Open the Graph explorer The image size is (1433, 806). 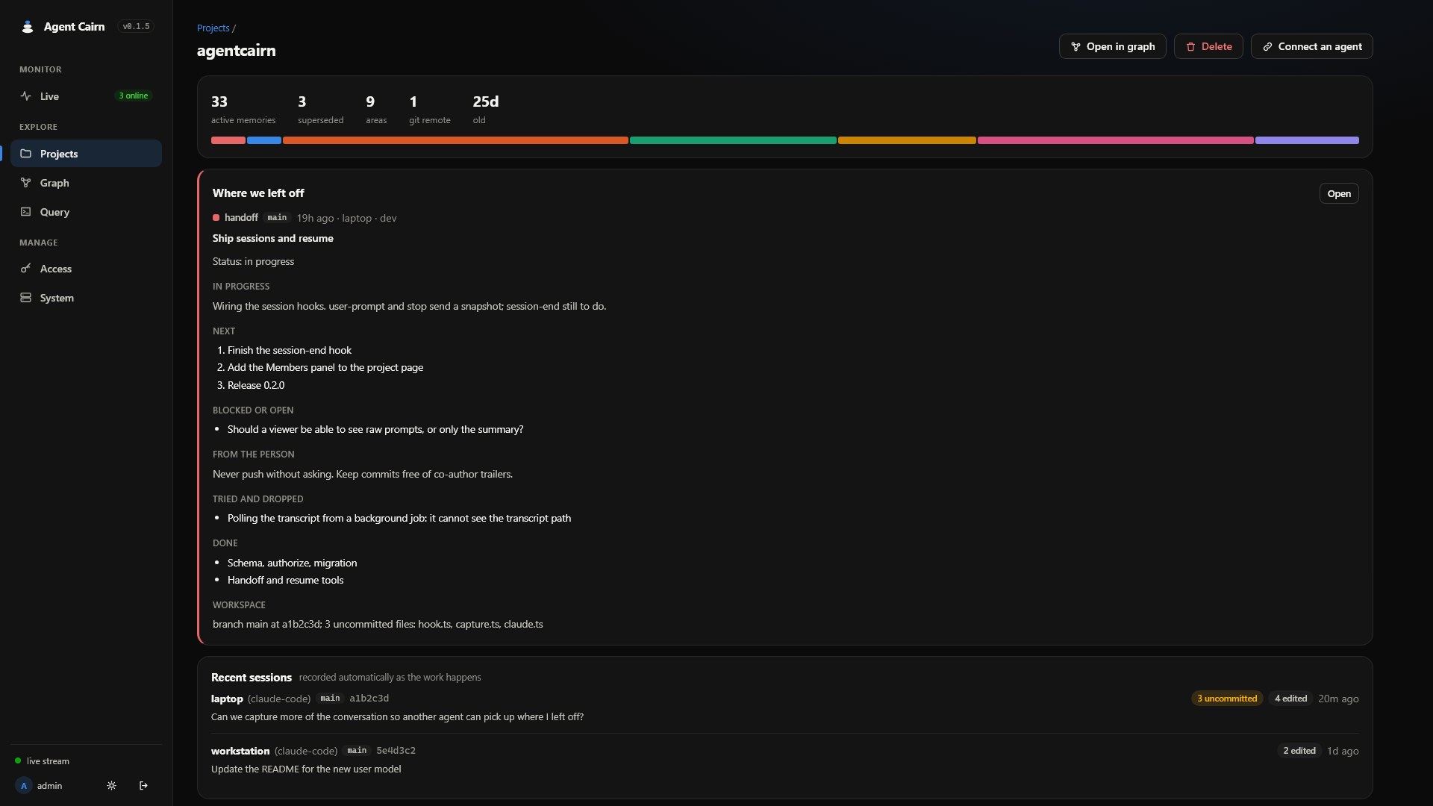86,183
